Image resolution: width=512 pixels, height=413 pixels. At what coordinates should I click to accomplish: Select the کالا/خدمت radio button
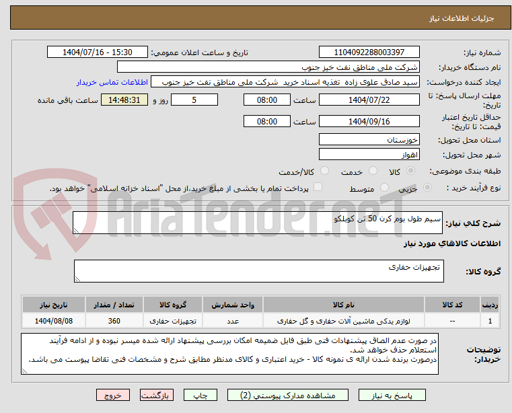pyautogui.click(x=324, y=171)
